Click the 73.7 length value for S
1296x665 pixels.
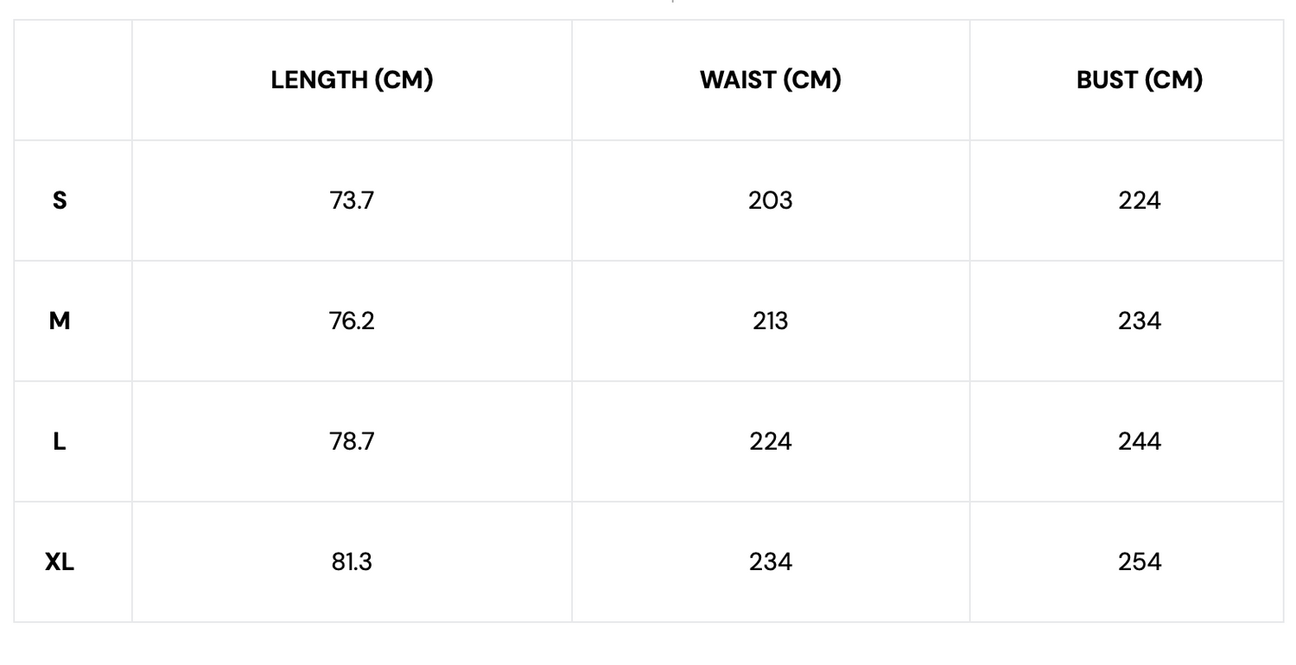[x=352, y=200]
